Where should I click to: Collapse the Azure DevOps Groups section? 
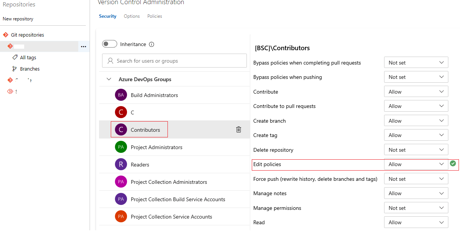click(109, 79)
